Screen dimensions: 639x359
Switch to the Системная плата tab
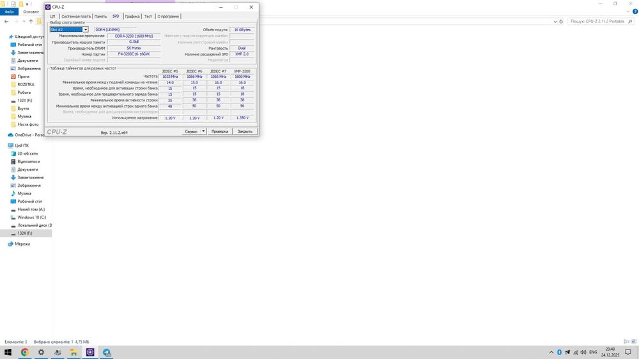[x=76, y=17]
